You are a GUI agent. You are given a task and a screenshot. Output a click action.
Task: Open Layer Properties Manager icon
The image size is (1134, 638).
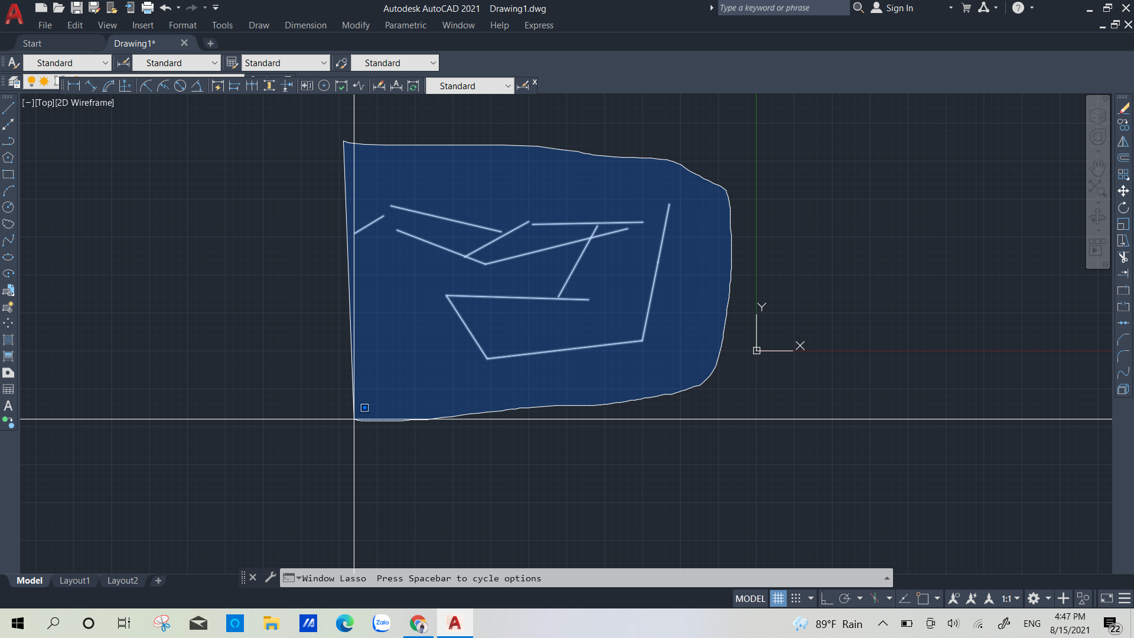[14, 83]
